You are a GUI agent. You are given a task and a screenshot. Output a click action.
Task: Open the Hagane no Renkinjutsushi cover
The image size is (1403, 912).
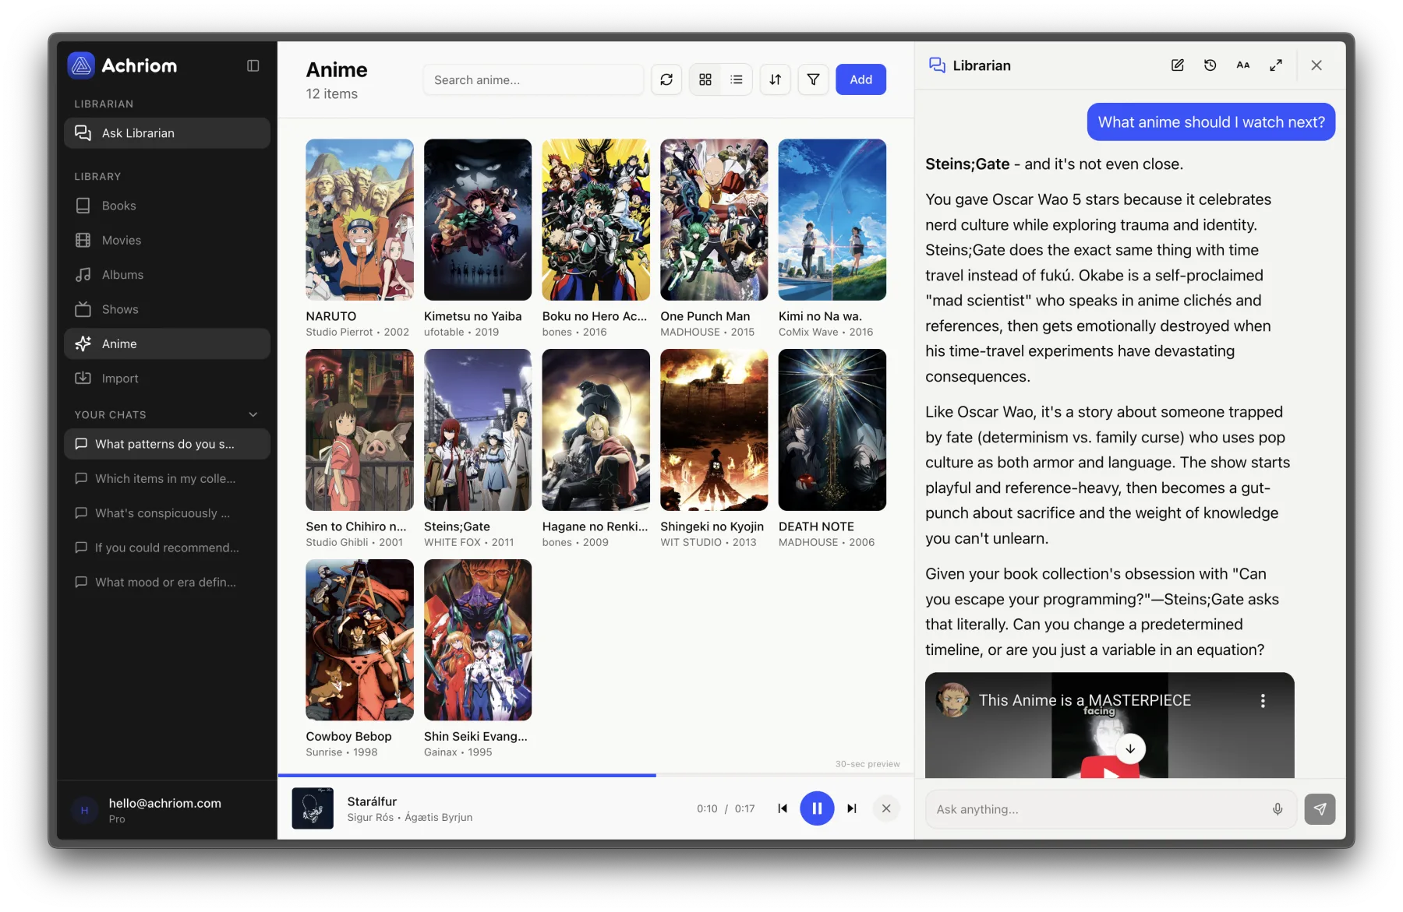click(596, 430)
